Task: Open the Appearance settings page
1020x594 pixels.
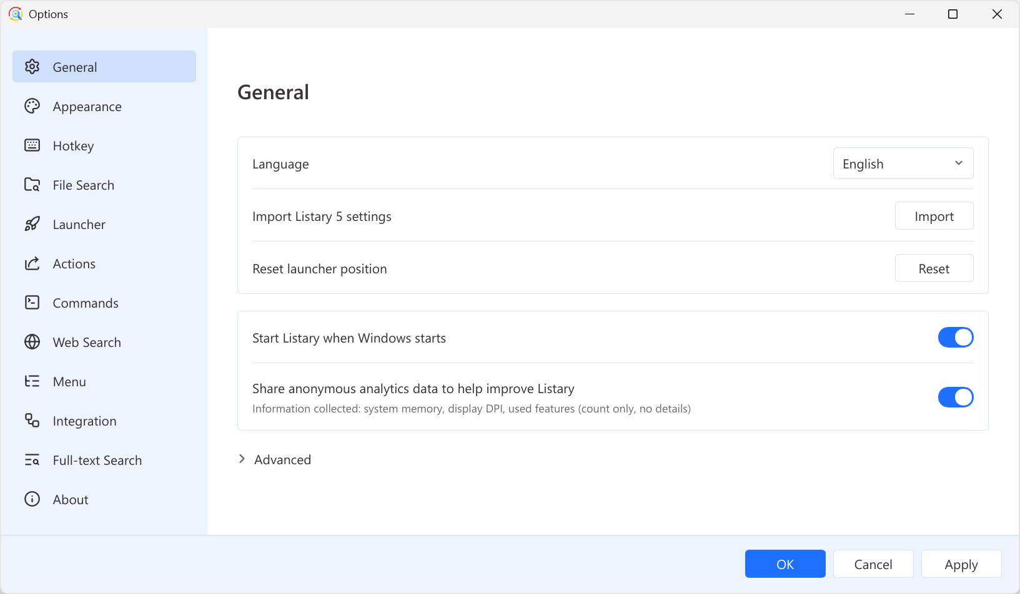Action: [104, 106]
